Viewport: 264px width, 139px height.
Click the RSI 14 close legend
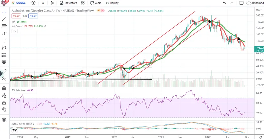coord(18,90)
